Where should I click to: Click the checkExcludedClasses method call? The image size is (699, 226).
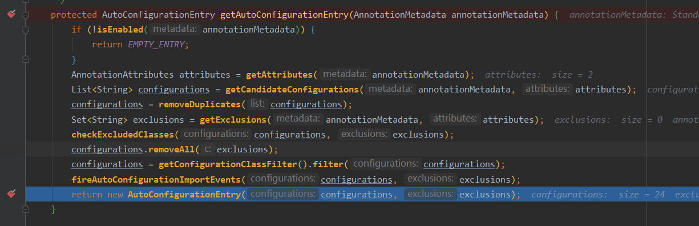tap(123, 135)
